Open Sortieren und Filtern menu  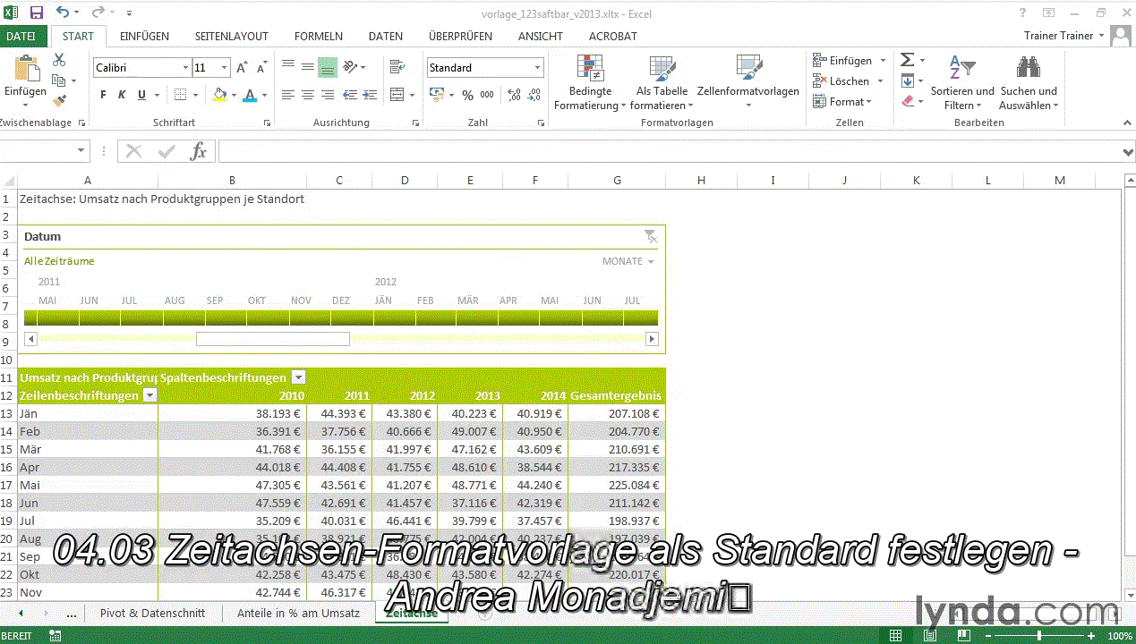[x=962, y=82]
